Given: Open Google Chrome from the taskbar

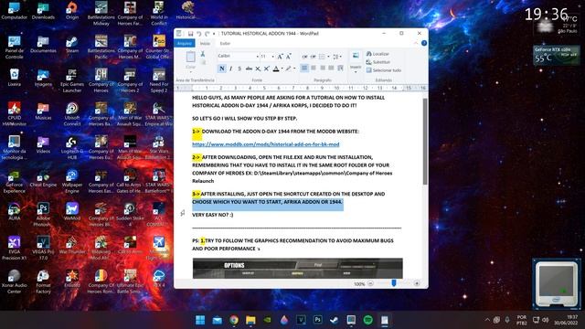Looking at the screenshot, I should pos(234,320).
